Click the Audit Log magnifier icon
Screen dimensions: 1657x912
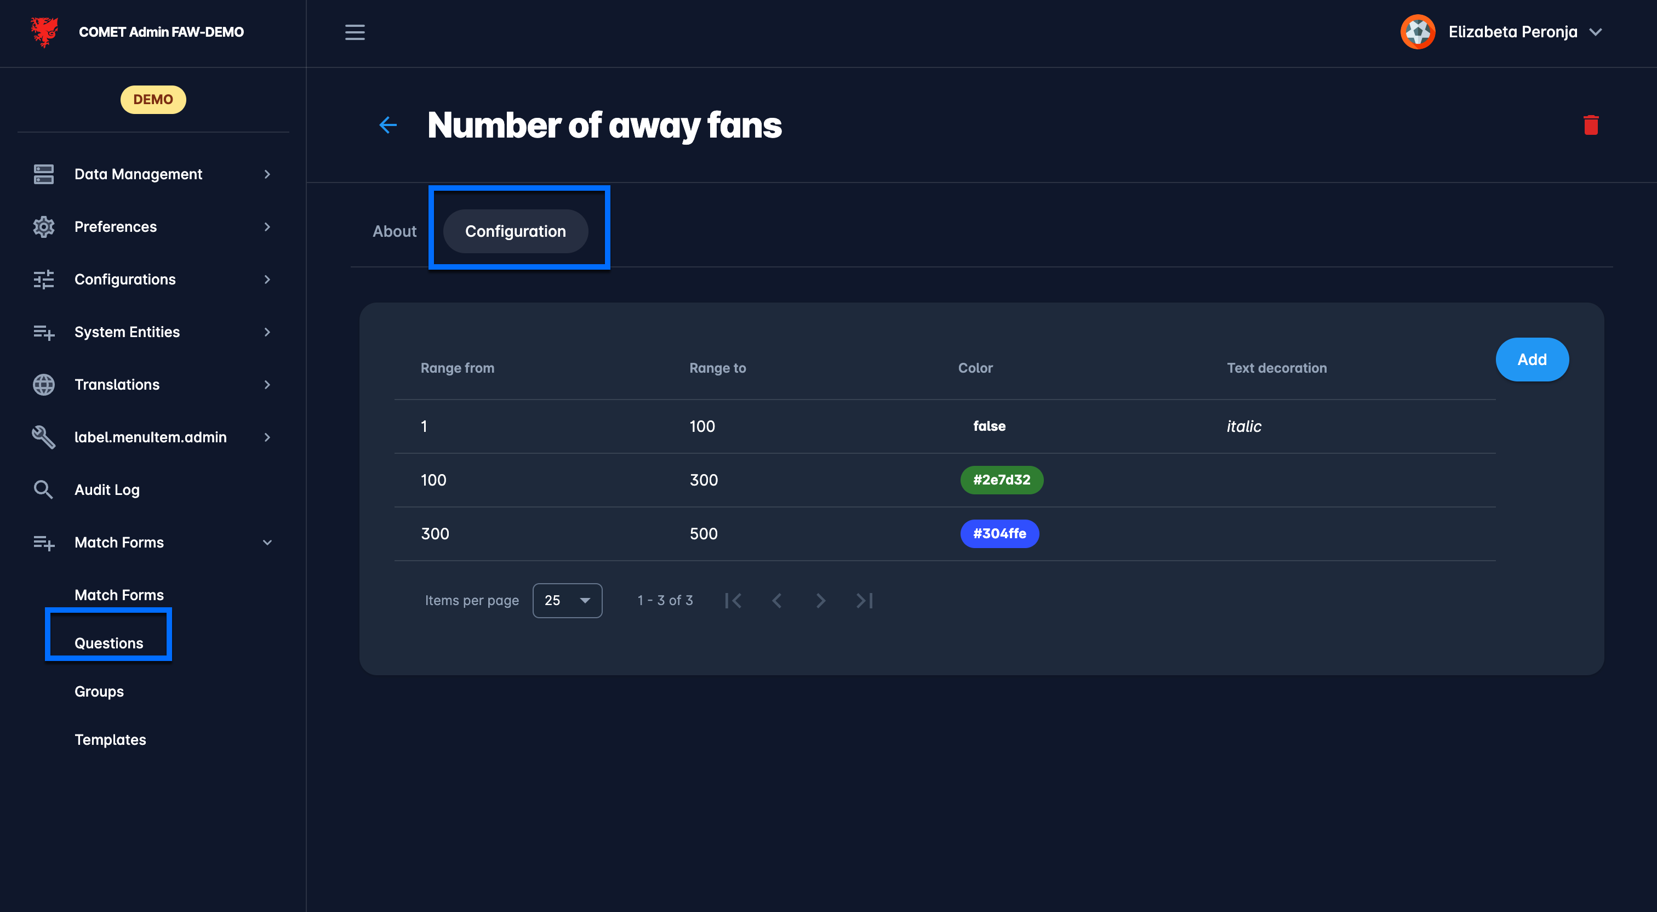coord(43,490)
